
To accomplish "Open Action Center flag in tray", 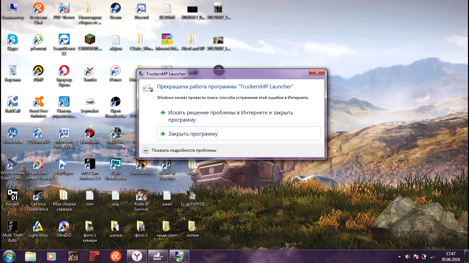I will point(416,256).
